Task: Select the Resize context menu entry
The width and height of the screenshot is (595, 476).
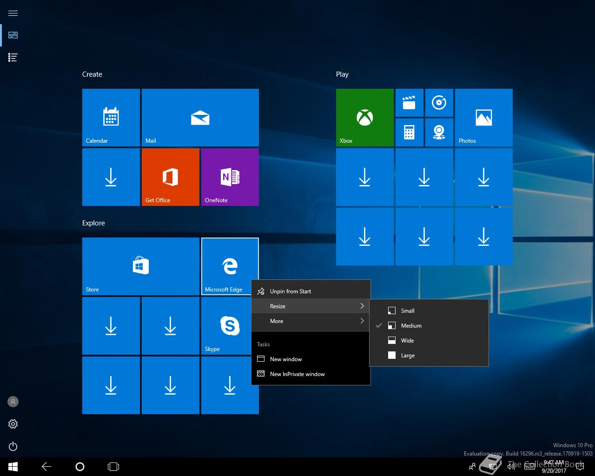Action: pyautogui.click(x=311, y=306)
